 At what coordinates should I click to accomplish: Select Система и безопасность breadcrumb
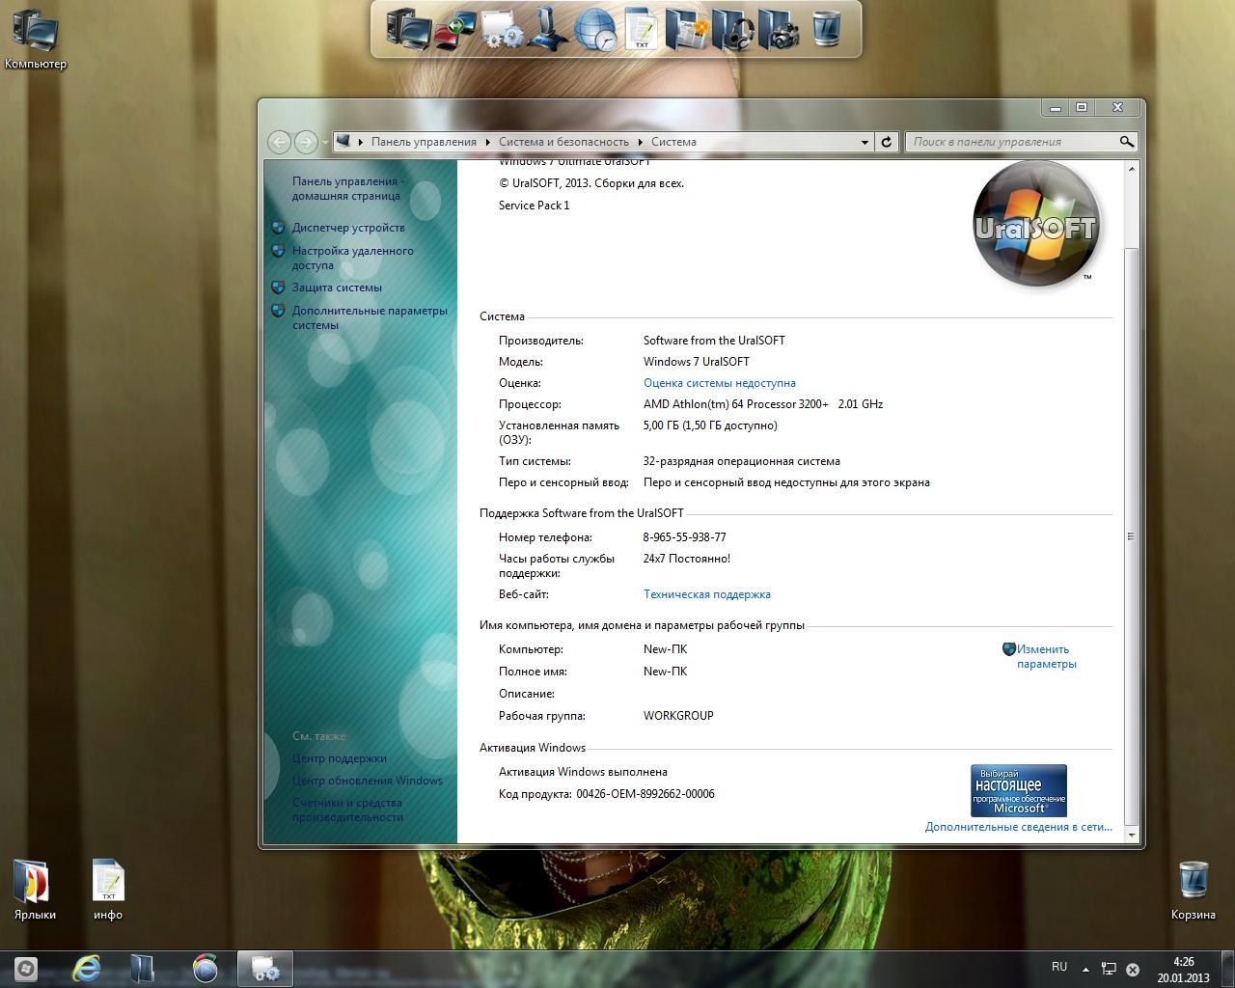tap(563, 142)
